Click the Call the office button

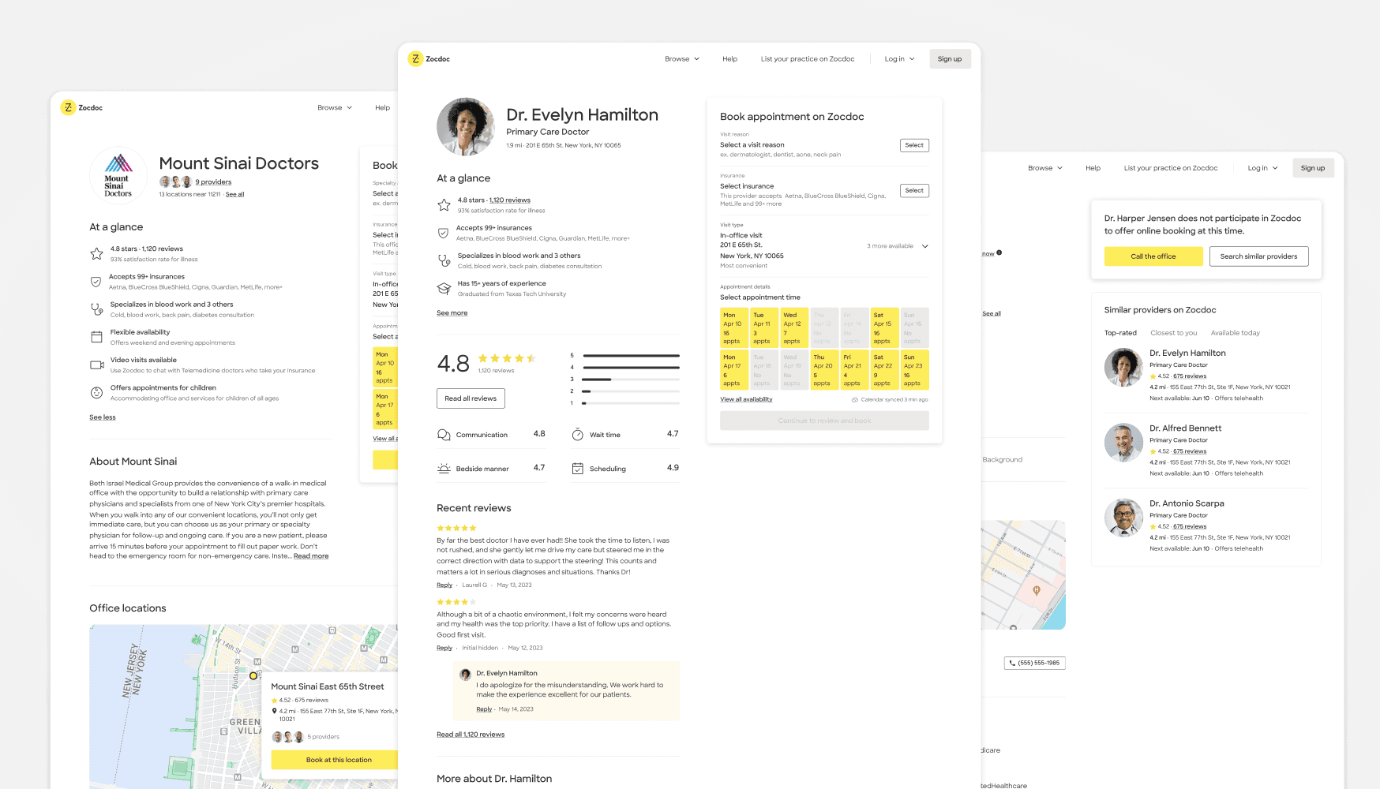(x=1153, y=256)
